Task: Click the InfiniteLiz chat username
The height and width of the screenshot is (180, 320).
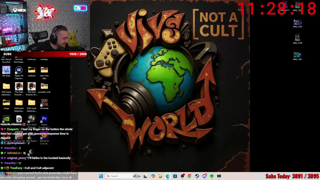Action: [13, 153]
